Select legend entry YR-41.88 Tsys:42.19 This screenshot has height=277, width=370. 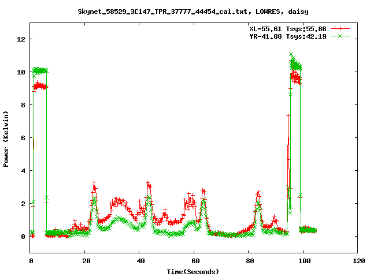[x=288, y=36]
